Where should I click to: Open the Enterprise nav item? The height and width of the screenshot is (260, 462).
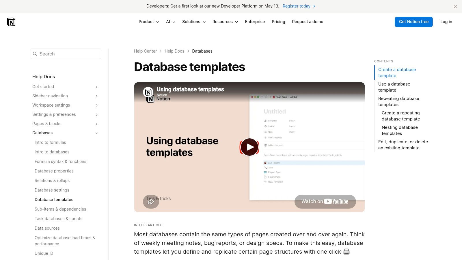(x=255, y=22)
